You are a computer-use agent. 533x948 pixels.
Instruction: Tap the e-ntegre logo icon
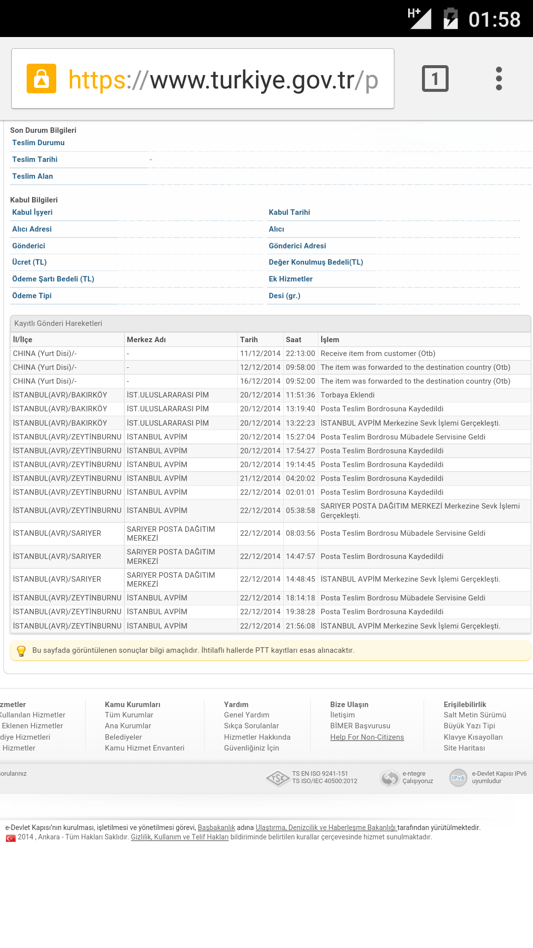(x=389, y=778)
